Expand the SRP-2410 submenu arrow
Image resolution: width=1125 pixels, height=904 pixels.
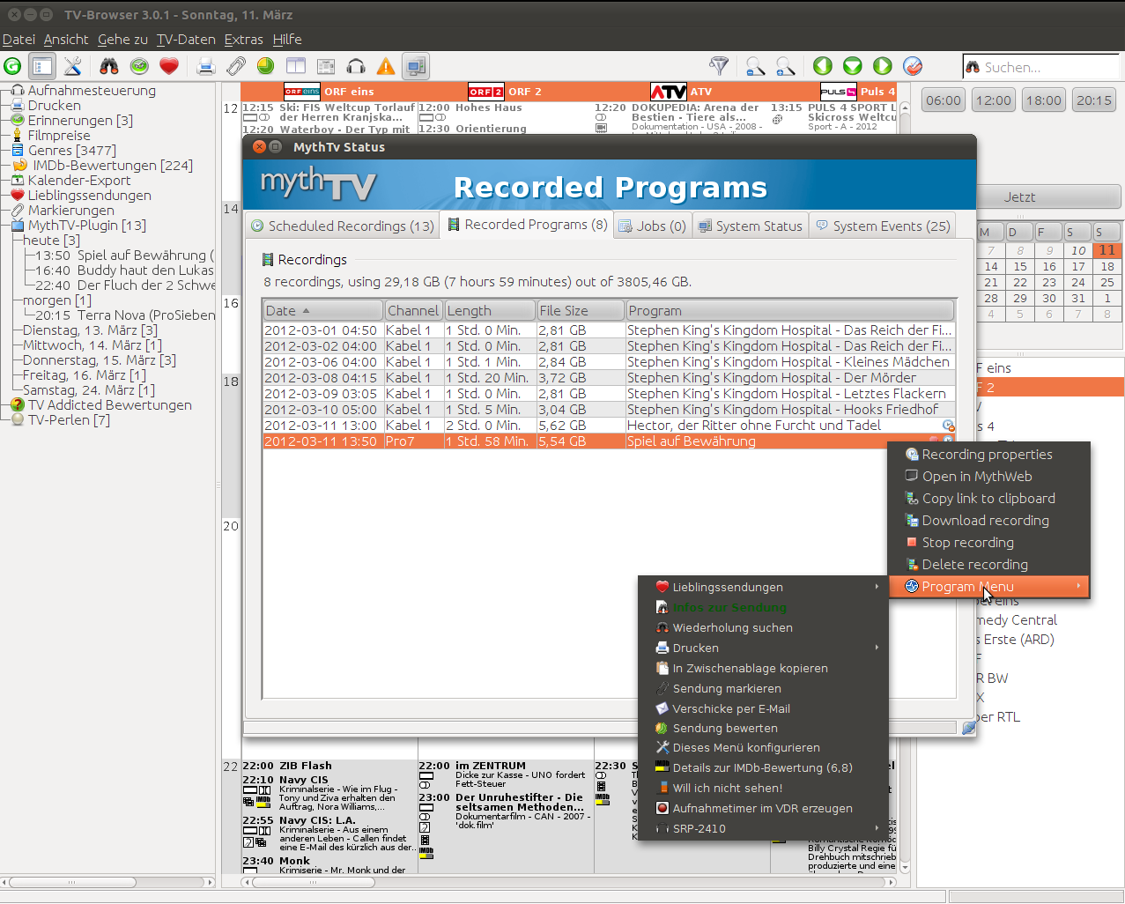(x=877, y=828)
